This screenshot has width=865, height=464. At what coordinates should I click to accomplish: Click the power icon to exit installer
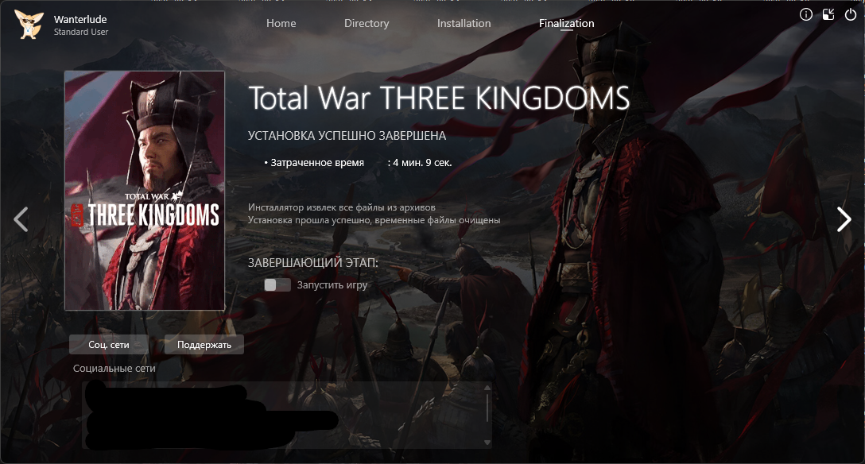(851, 15)
